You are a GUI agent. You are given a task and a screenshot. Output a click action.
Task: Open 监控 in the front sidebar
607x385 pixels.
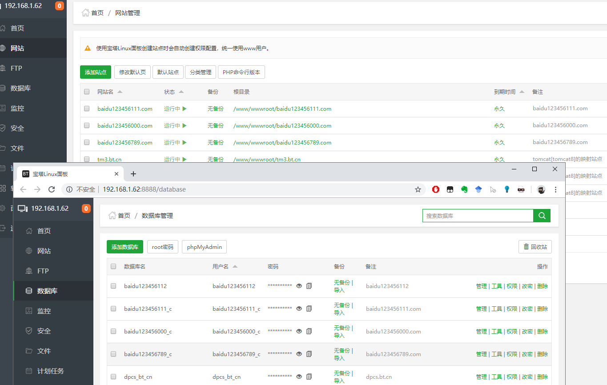[53, 311]
